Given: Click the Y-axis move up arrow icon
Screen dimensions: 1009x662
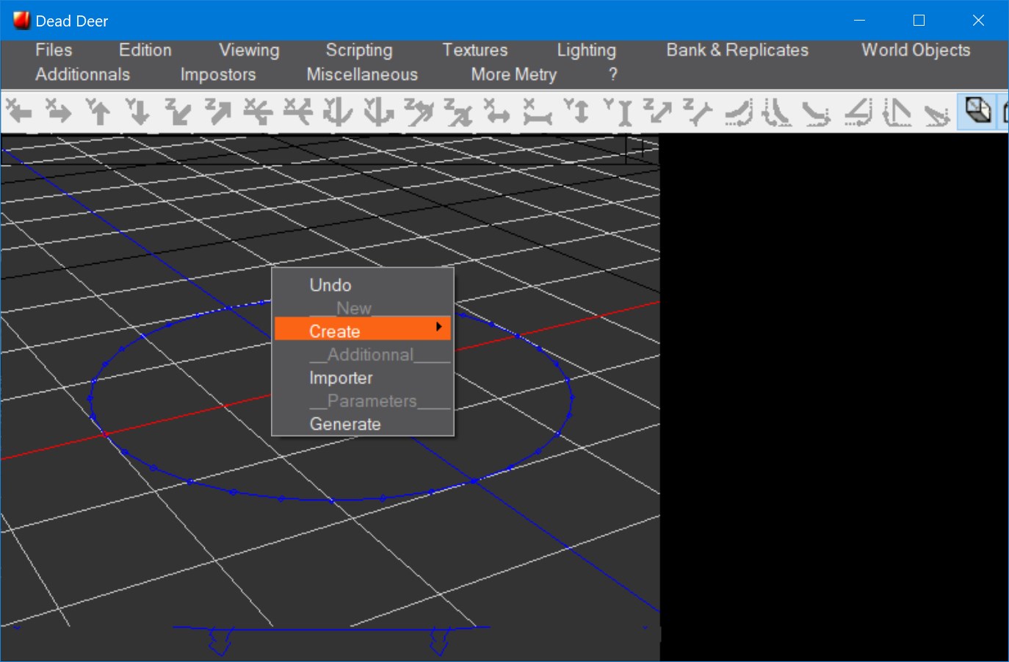Looking at the screenshot, I should [x=98, y=112].
